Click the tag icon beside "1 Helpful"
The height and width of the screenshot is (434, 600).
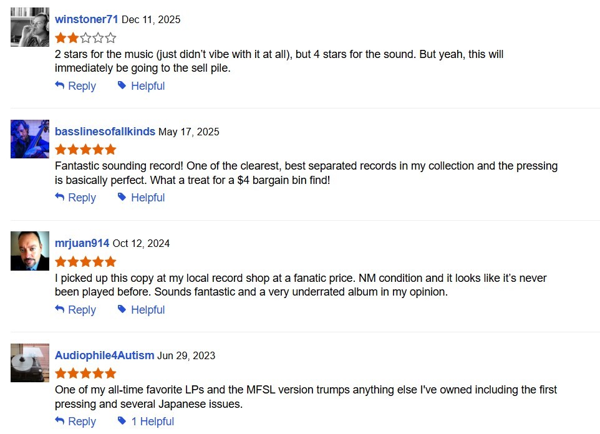click(122, 421)
